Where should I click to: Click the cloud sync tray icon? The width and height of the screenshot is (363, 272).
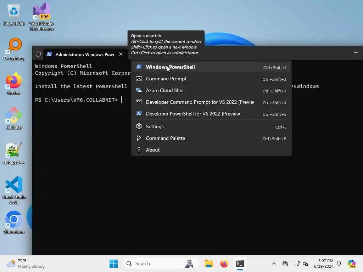click(x=285, y=263)
